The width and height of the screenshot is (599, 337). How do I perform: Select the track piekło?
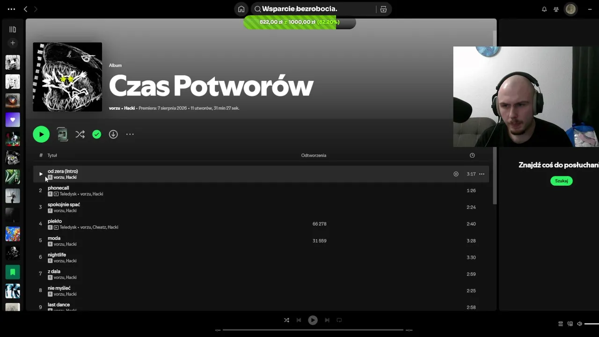pos(261,224)
